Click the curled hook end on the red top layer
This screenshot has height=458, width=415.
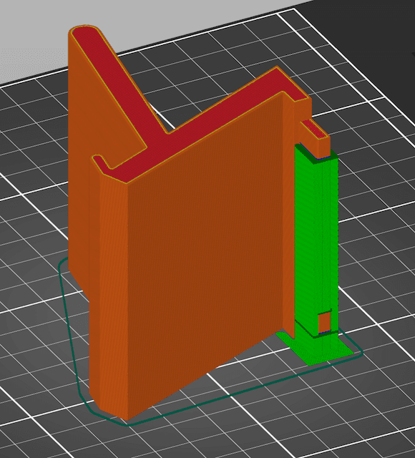point(101,161)
